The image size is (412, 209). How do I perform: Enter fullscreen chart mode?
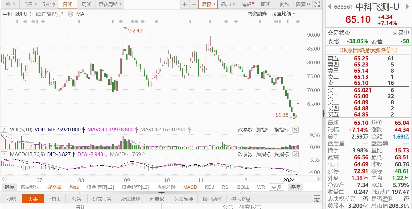point(317,4)
